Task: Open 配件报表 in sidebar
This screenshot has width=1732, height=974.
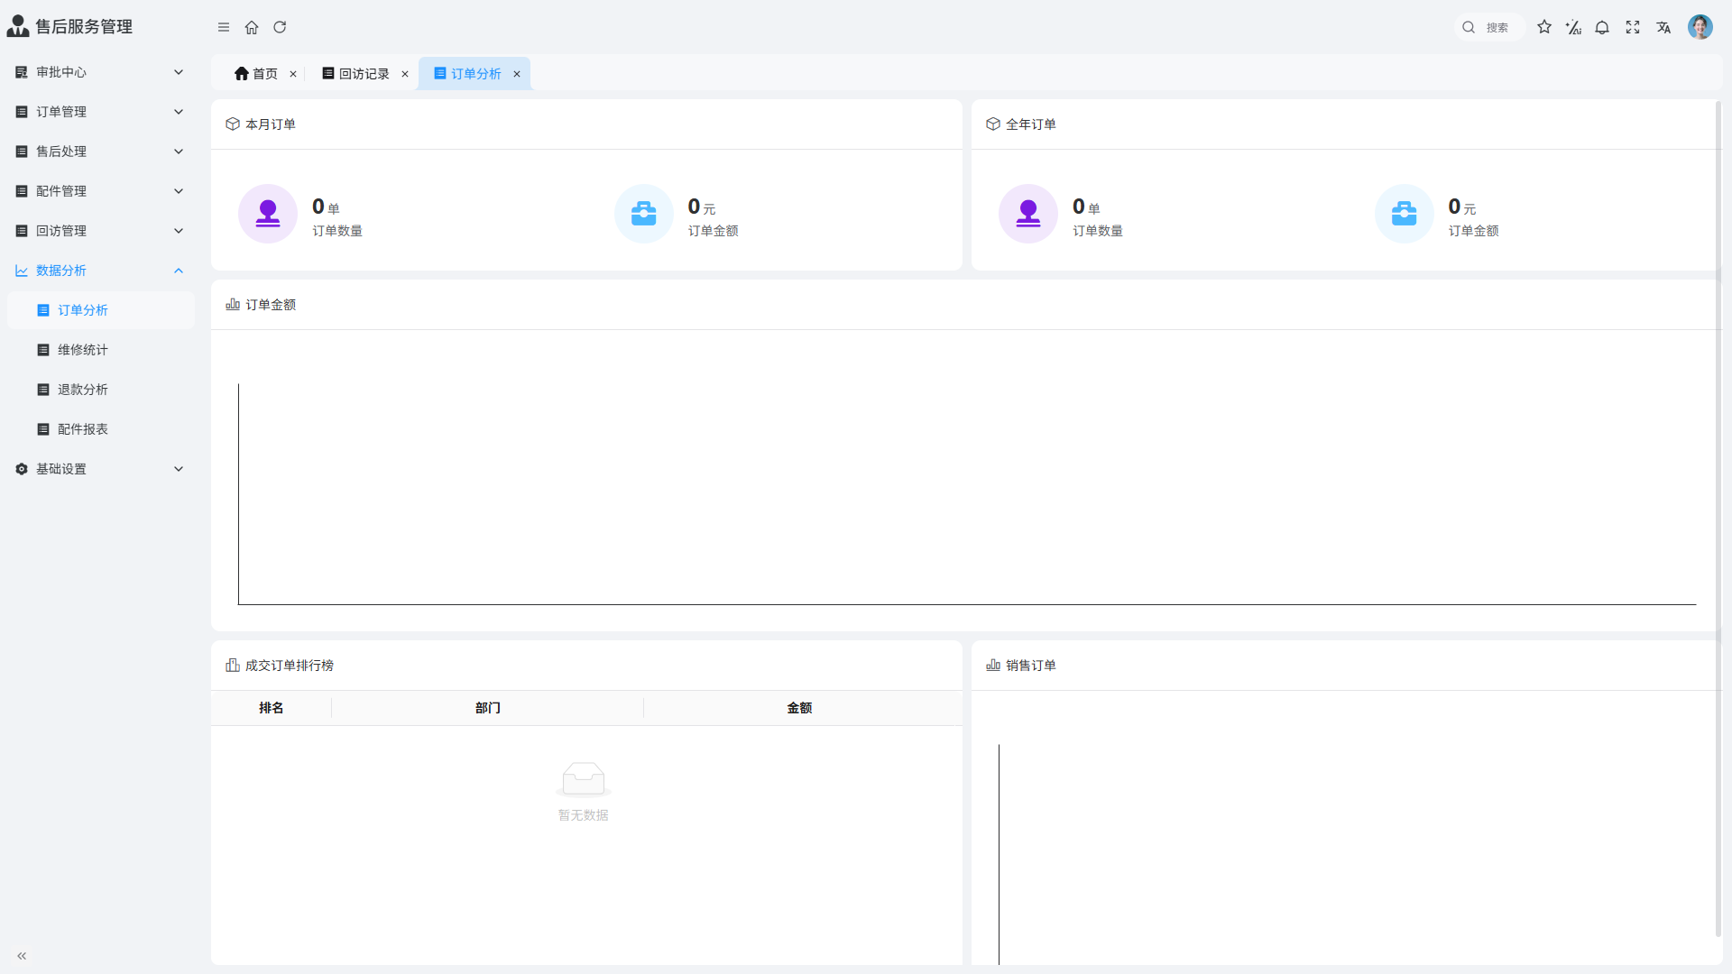Action: pyautogui.click(x=101, y=429)
